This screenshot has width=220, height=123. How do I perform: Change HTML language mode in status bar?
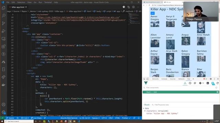[117, 118]
